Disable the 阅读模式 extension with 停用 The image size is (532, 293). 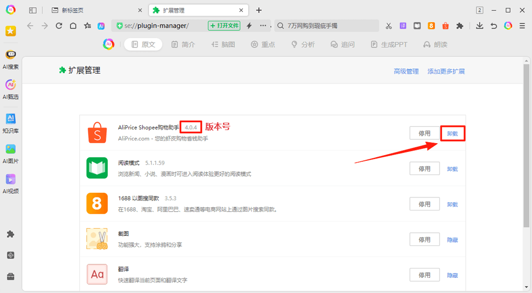tap(424, 169)
